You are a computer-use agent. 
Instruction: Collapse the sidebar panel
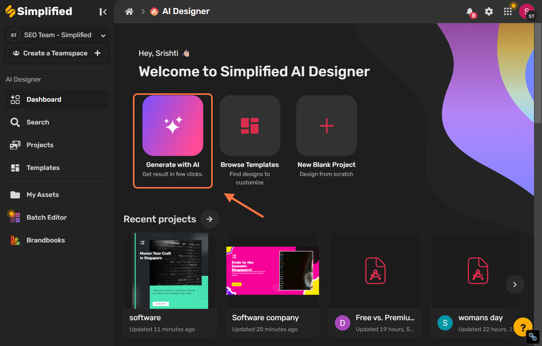pyautogui.click(x=103, y=12)
